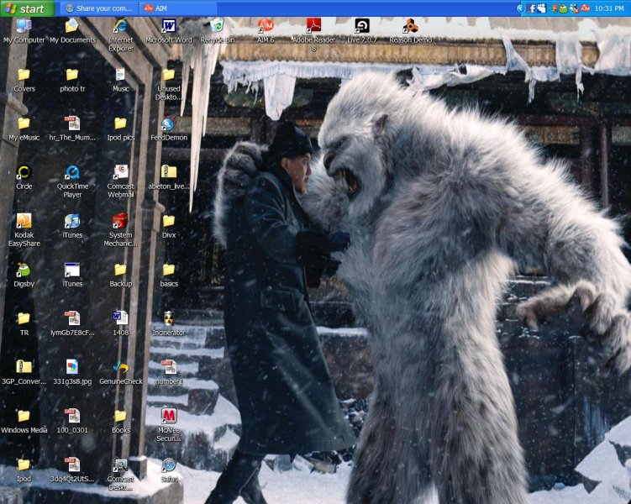Click the Facebook tray icon
This screenshot has width=631, height=504.
point(532,8)
